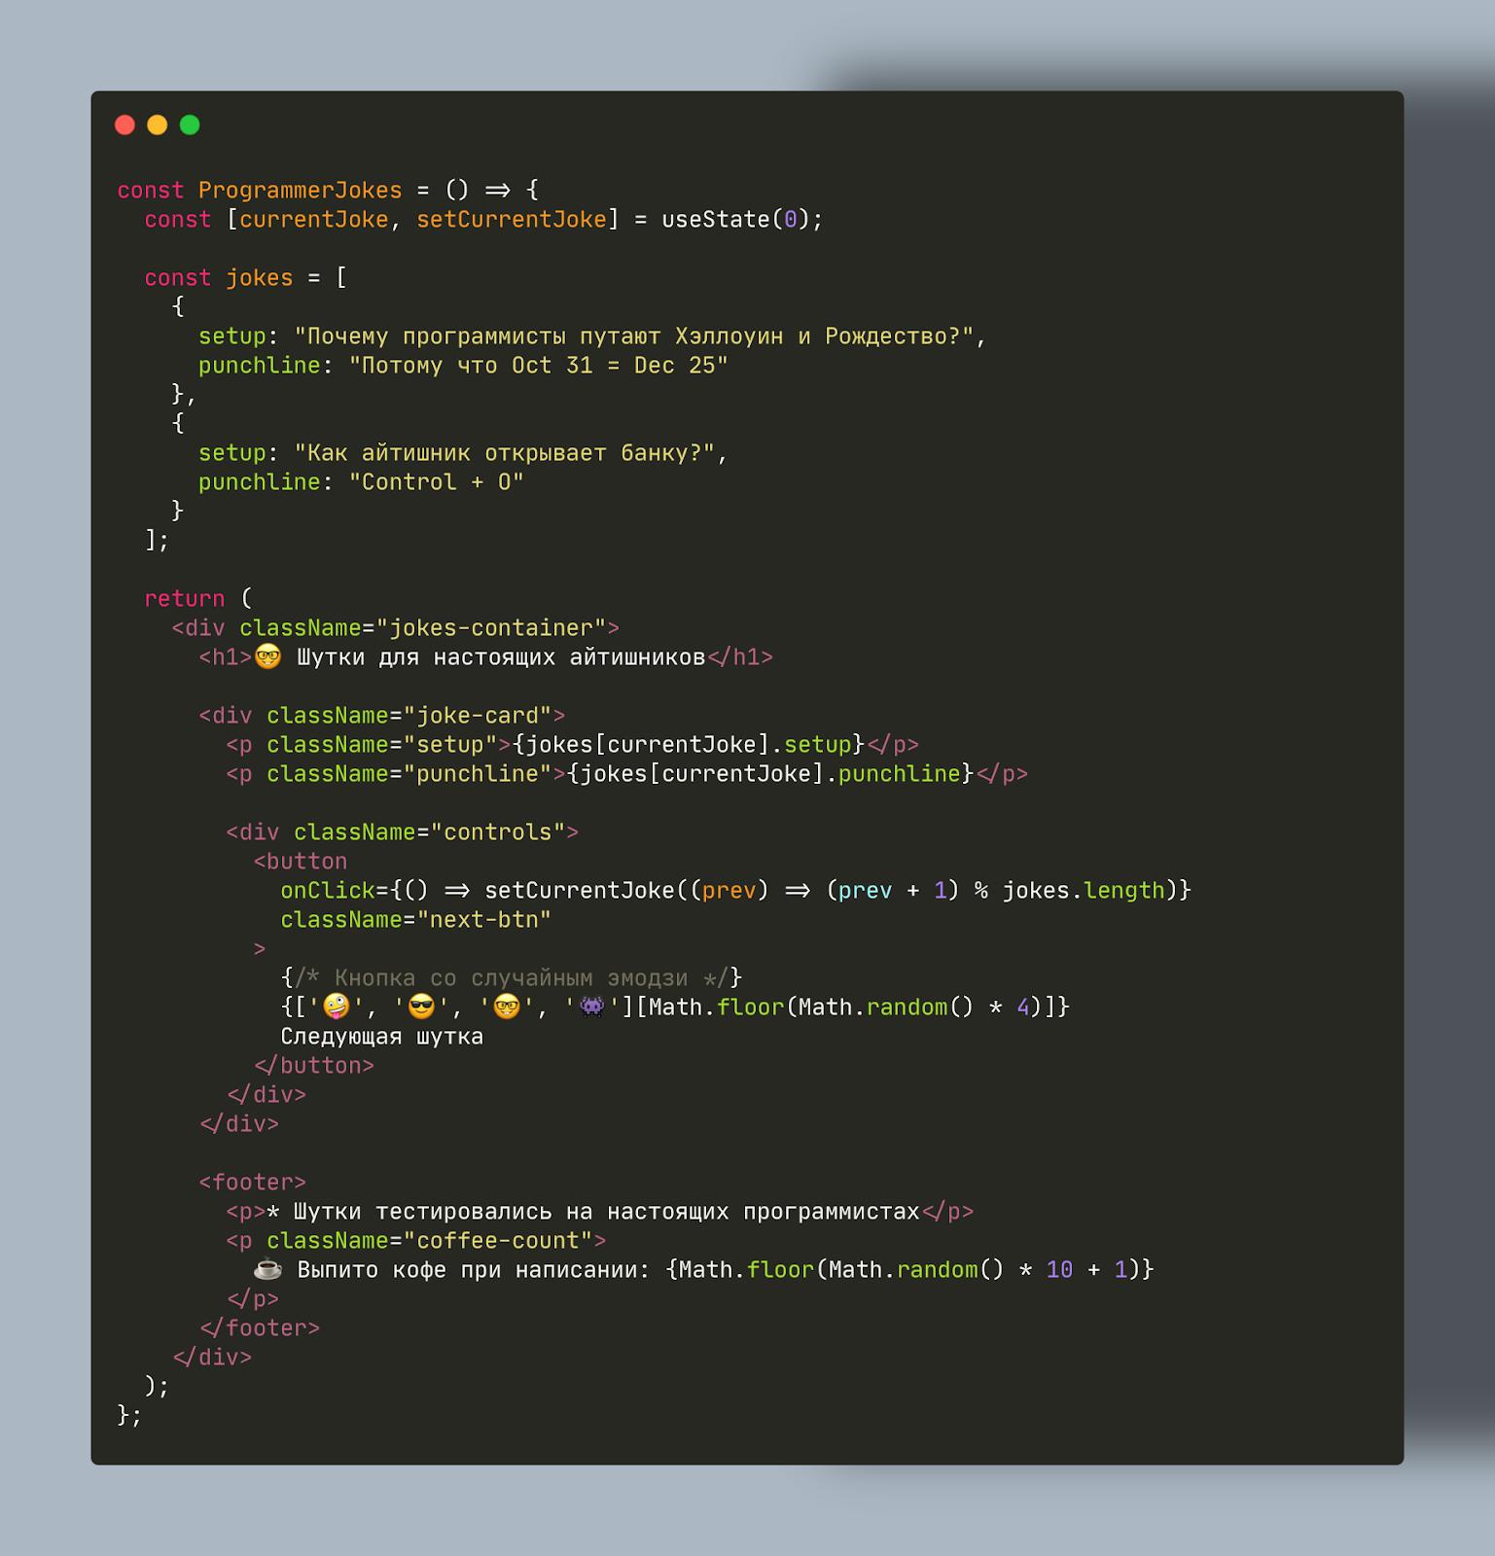Screen dimensions: 1495x1556
Task: Click the red close window dot
Action: pos(125,124)
